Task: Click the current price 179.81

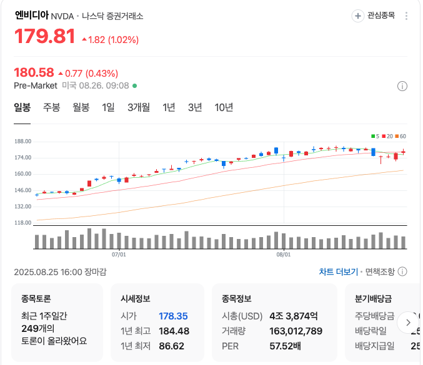Action: point(44,36)
